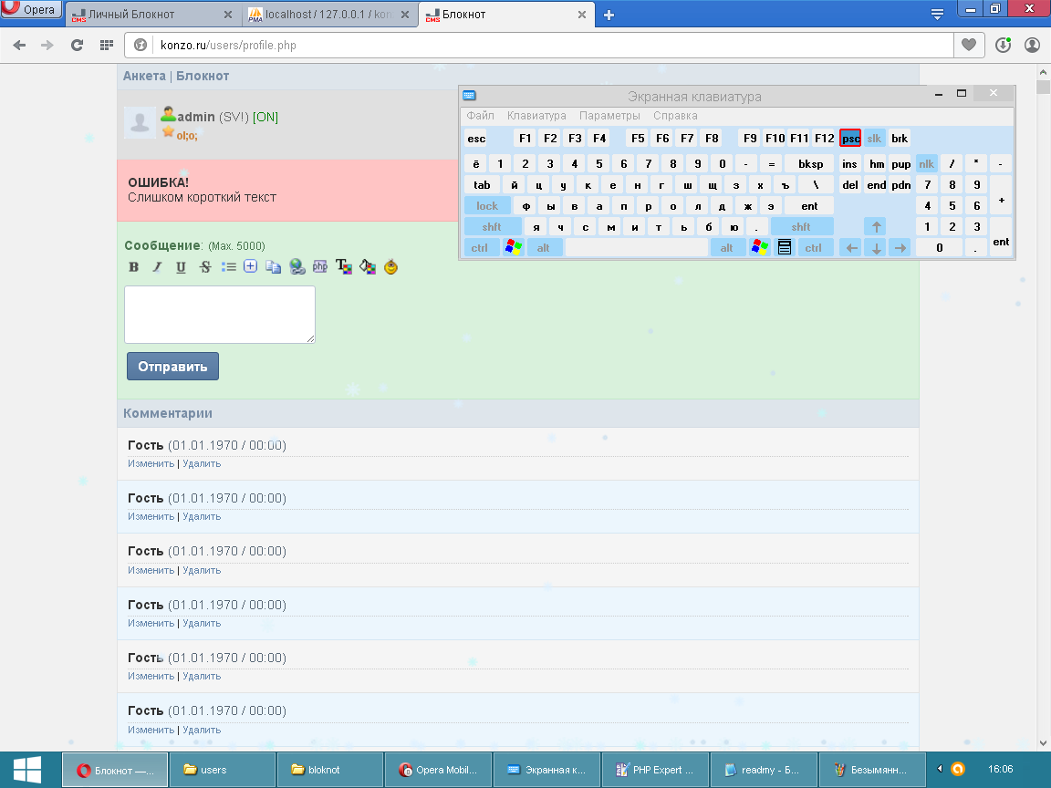The image size is (1051, 788).
Task: Click into the message text area
Action: 220,315
